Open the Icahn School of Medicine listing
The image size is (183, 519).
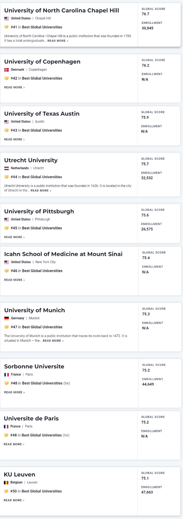click(x=63, y=254)
